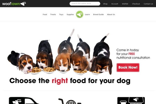Viewport: 156px width, 104px height.
Task: Click the Shop link in top bar
Action: (x=105, y=4)
